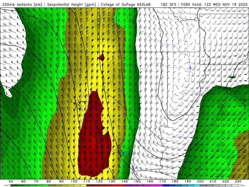Click the 150 knot legend label

point(137,181)
